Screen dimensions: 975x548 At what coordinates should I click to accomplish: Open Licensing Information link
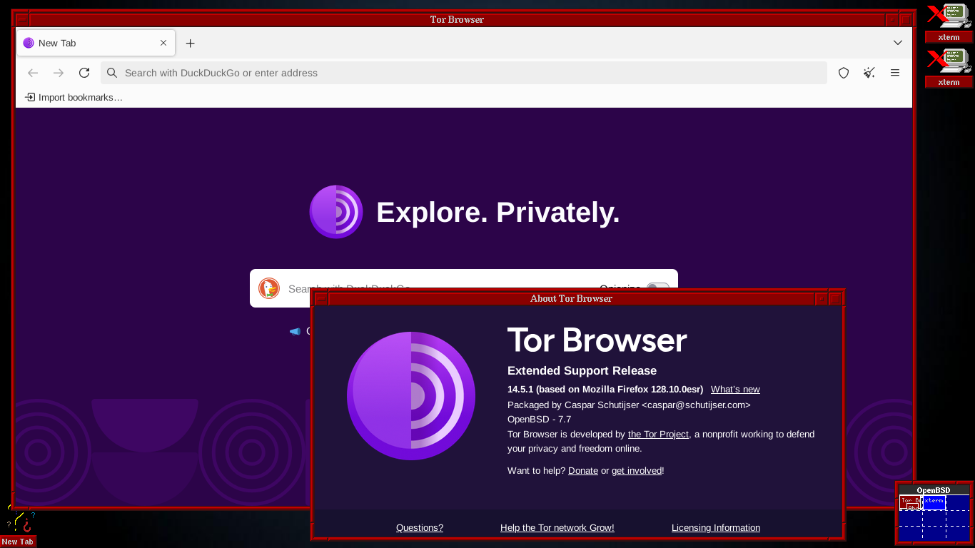tap(716, 527)
